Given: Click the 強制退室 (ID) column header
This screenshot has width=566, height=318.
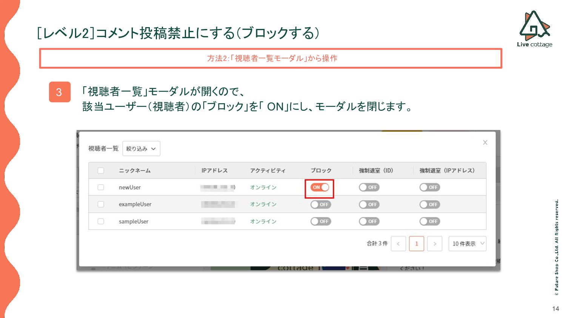Looking at the screenshot, I should (376, 171).
